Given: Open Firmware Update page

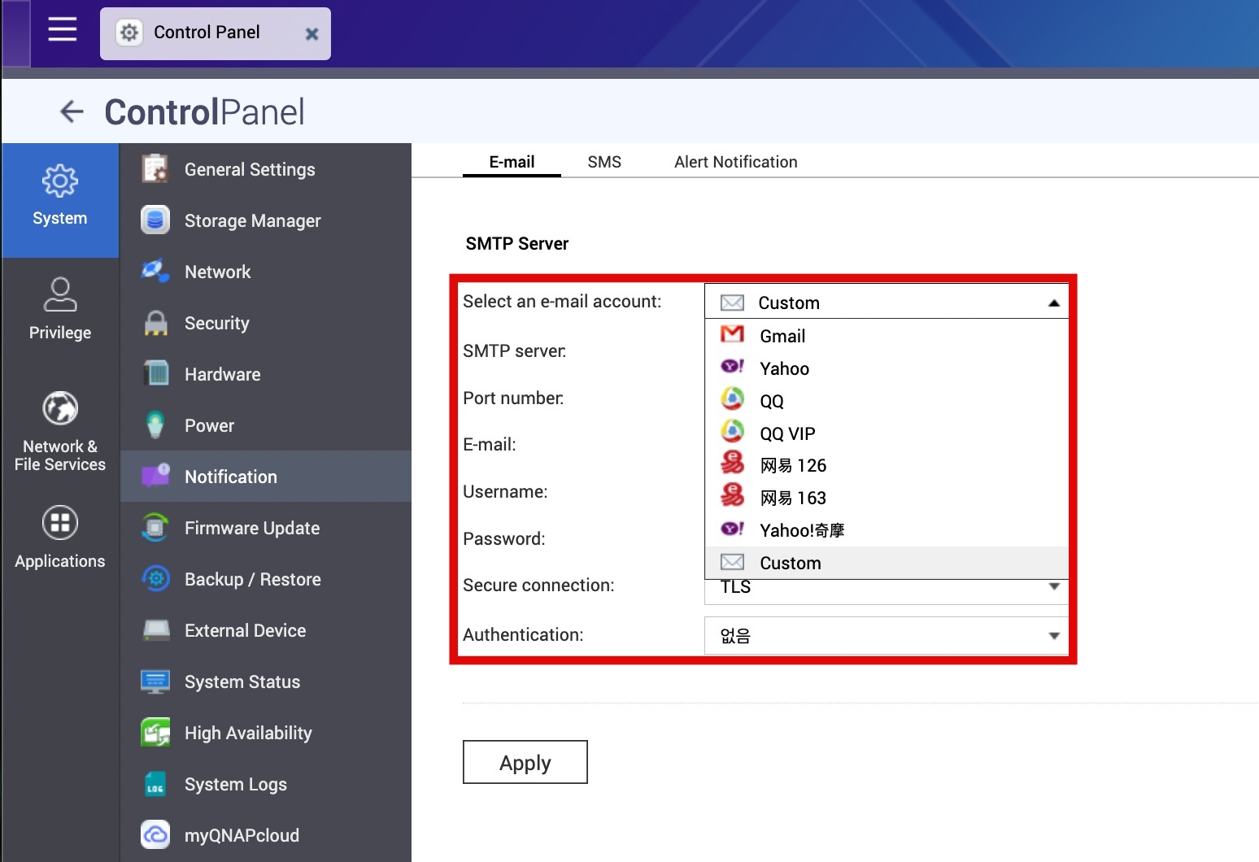Looking at the screenshot, I should click(266, 528).
